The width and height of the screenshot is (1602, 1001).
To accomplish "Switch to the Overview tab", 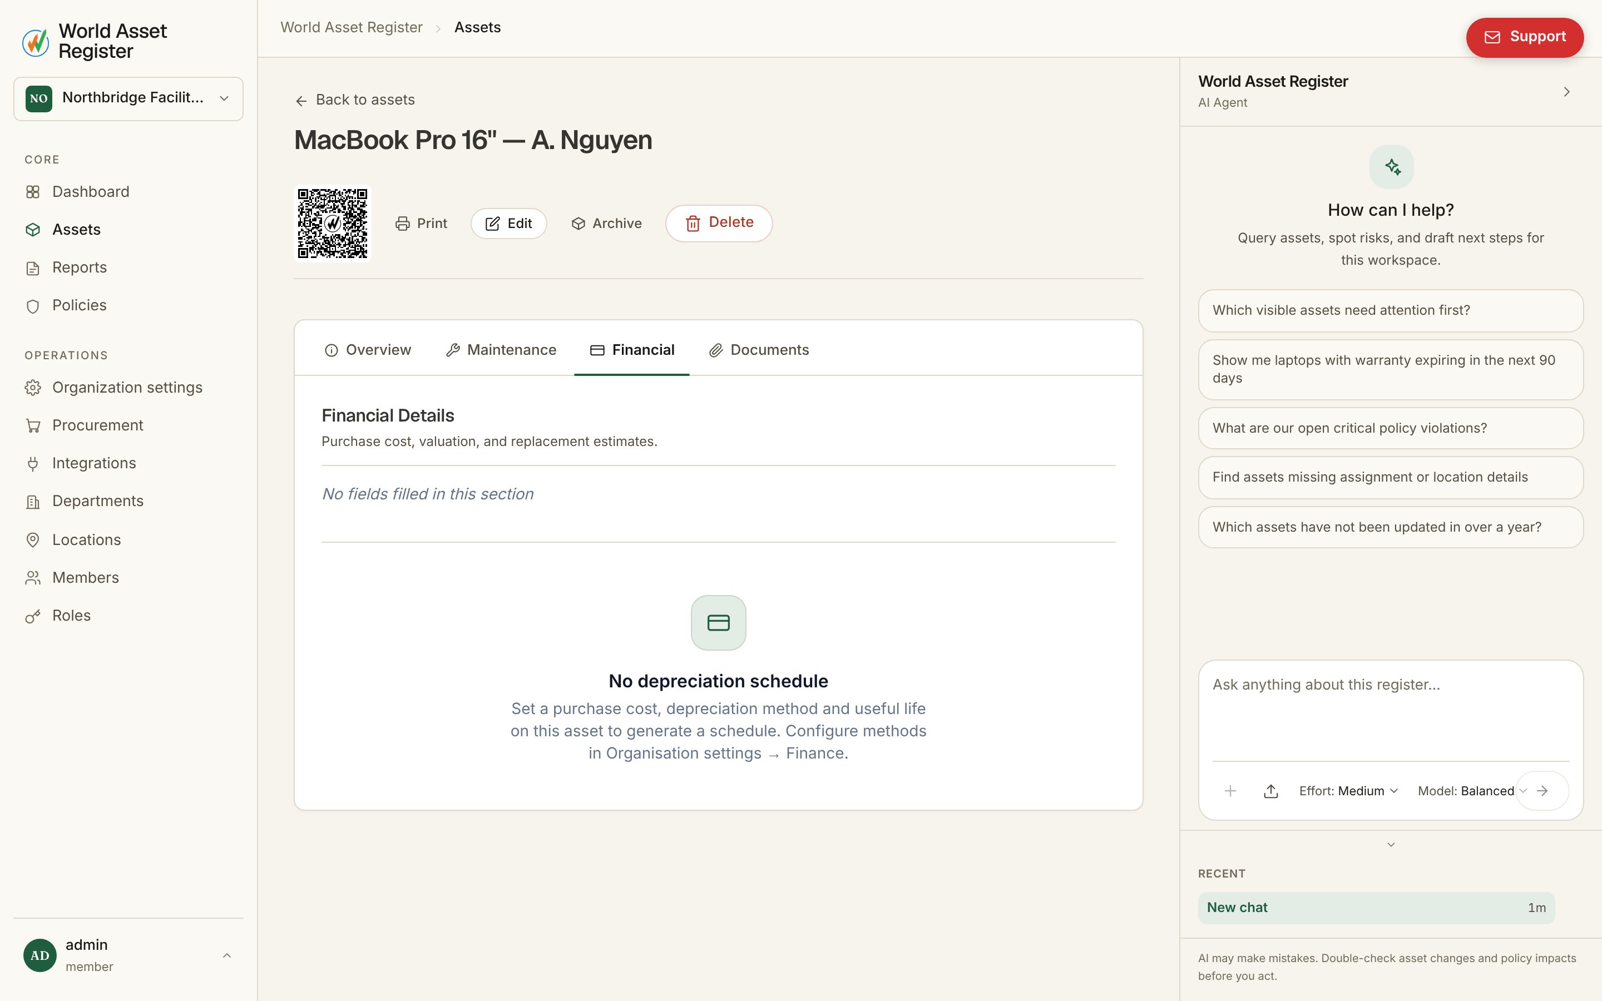I will click(x=368, y=350).
